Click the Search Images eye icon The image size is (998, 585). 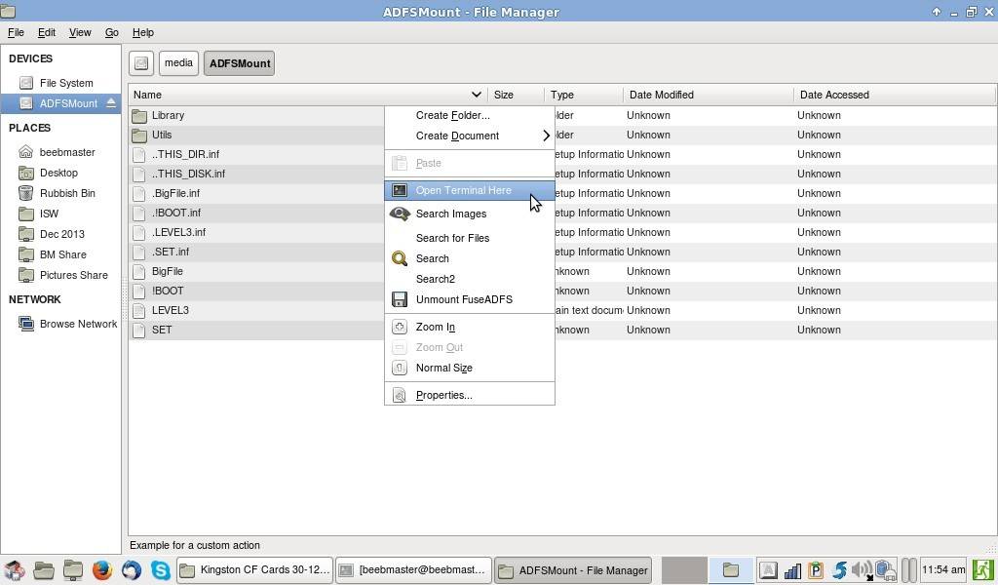pyautogui.click(x=400, y=214)
